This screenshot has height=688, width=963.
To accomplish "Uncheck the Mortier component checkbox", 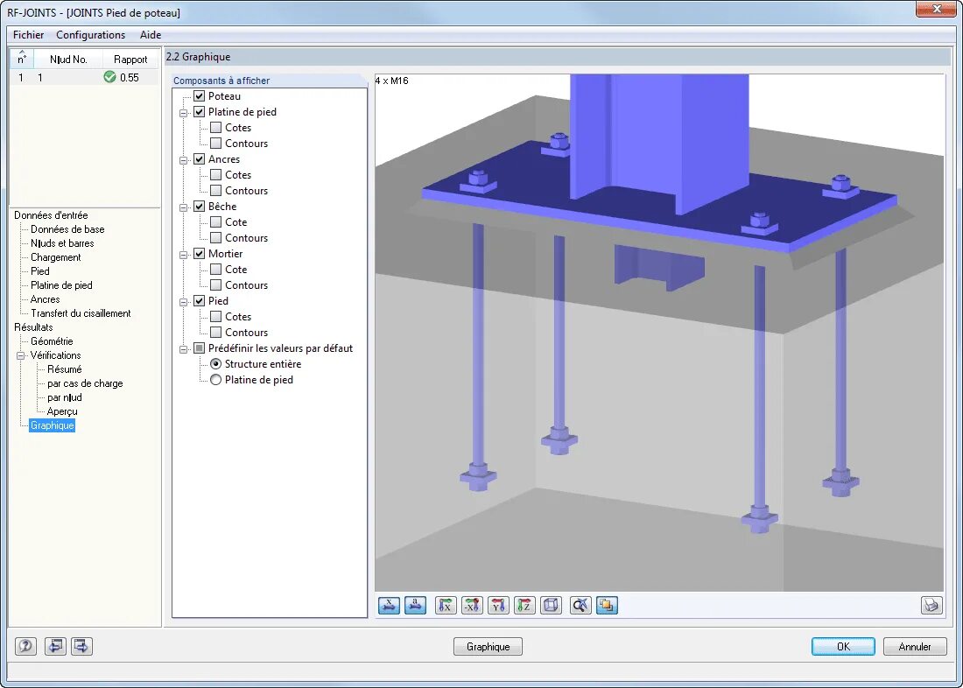I will click(199, 254).
